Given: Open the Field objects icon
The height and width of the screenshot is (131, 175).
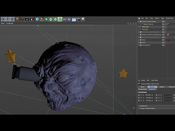Looking at the screenshot, I should (x=65, y=19).
